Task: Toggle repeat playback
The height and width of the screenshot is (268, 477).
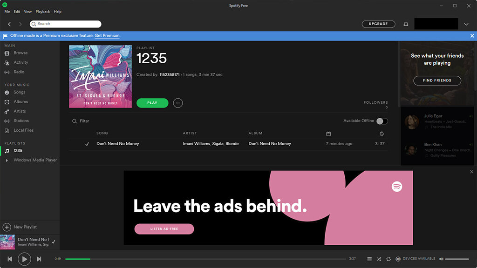Action: point(388,259)
